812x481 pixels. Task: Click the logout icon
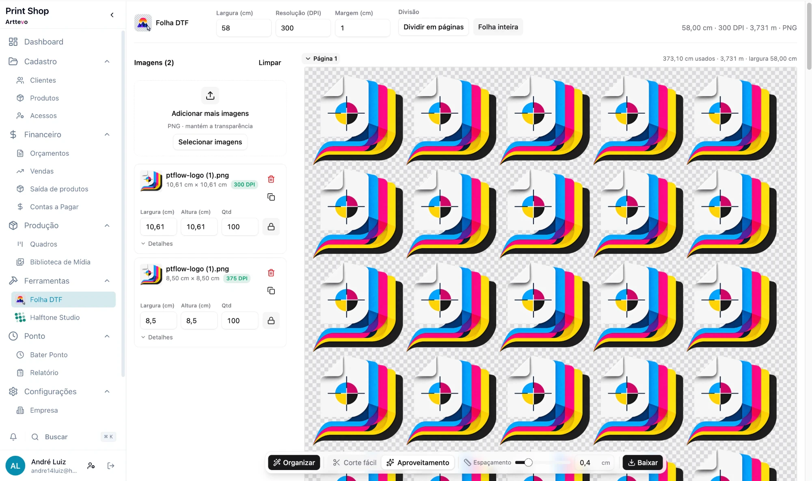pos(111,466)
